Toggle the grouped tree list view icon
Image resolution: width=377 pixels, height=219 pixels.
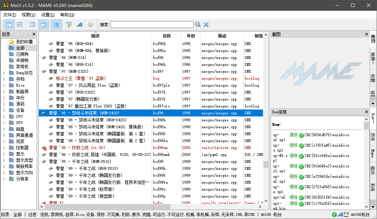[44, 25]
